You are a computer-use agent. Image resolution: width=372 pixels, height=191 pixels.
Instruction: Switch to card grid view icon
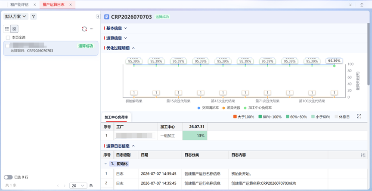[x=14, y=29]
